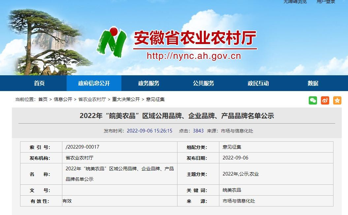Select the 政府信息公开 navigation tab
The height and width of the screenshot is (215, 348).
tap(94, 84)
